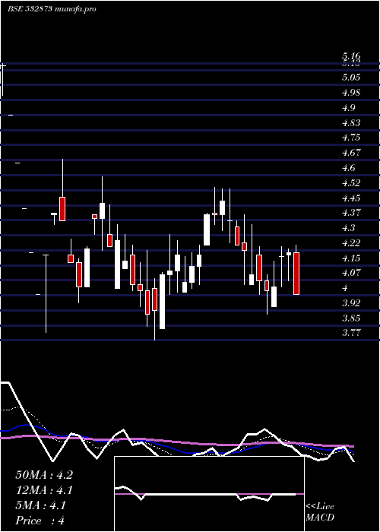The width and height of the screenshot is (380, 532).
Task: Click the 4.9 price axis label
Action: (x=349, y=108)
